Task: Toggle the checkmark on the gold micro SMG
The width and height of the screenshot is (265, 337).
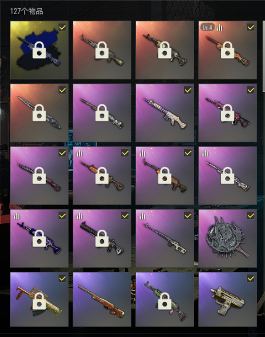Action: tap(250, 278)
